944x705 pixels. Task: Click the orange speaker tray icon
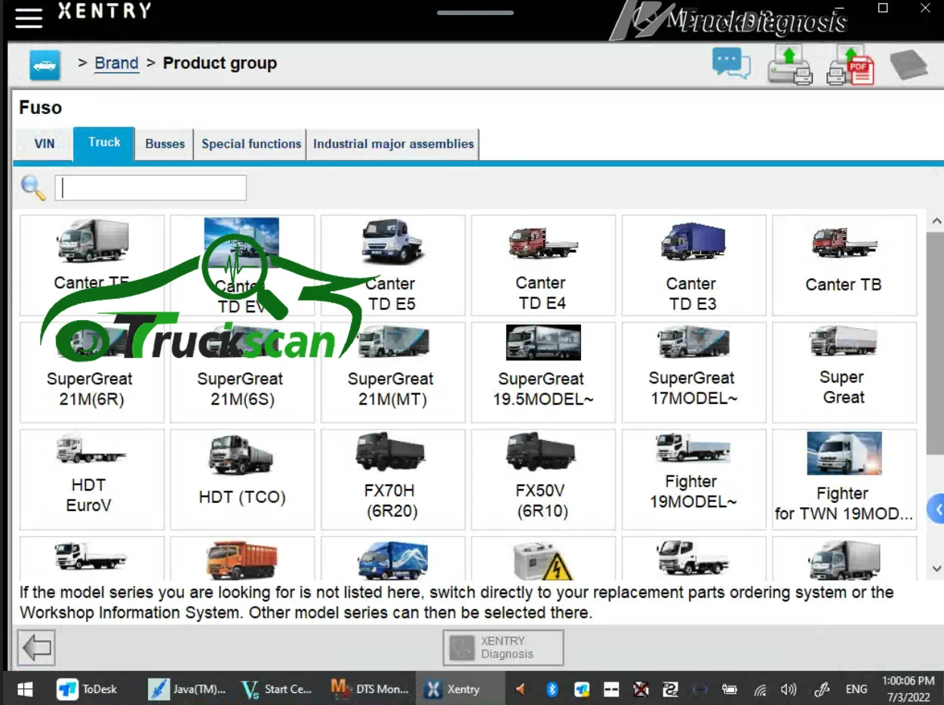click(520, 689)
